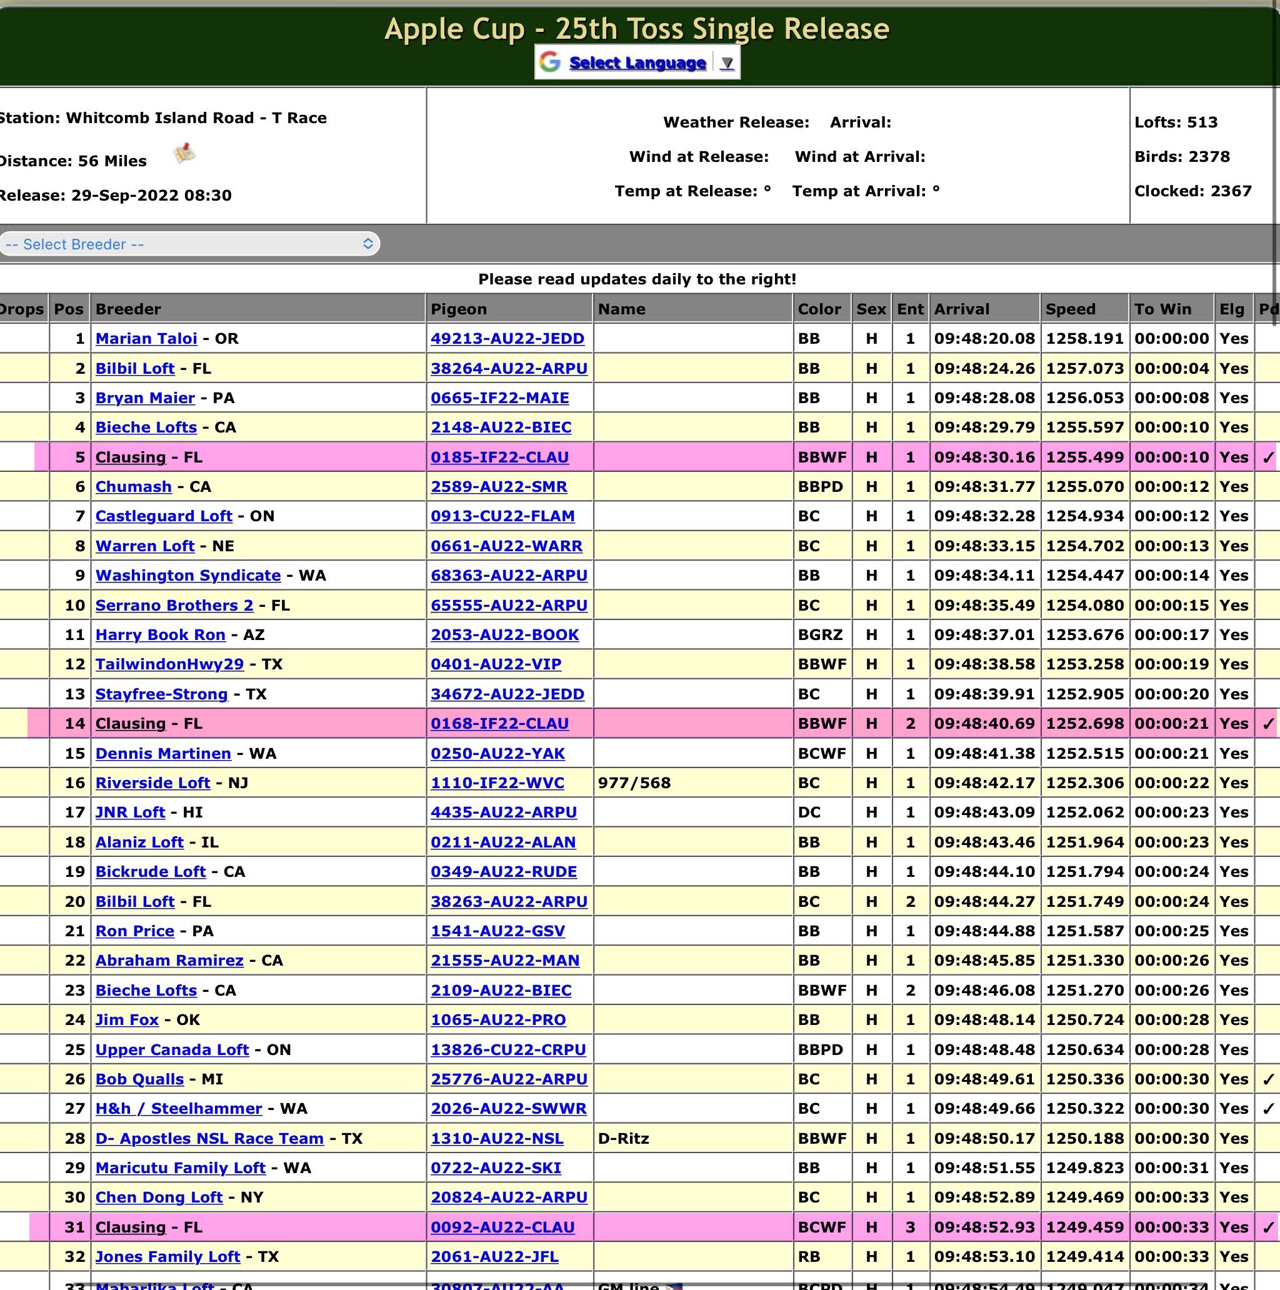Sort by the Breeder column header
This screenshot has height=1290, width=1280.
(128, 309)
